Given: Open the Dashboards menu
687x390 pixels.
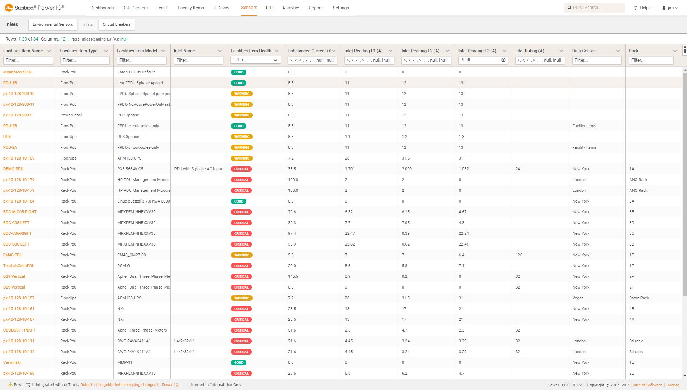Looking at the screenshot, I should pos(102,8).
